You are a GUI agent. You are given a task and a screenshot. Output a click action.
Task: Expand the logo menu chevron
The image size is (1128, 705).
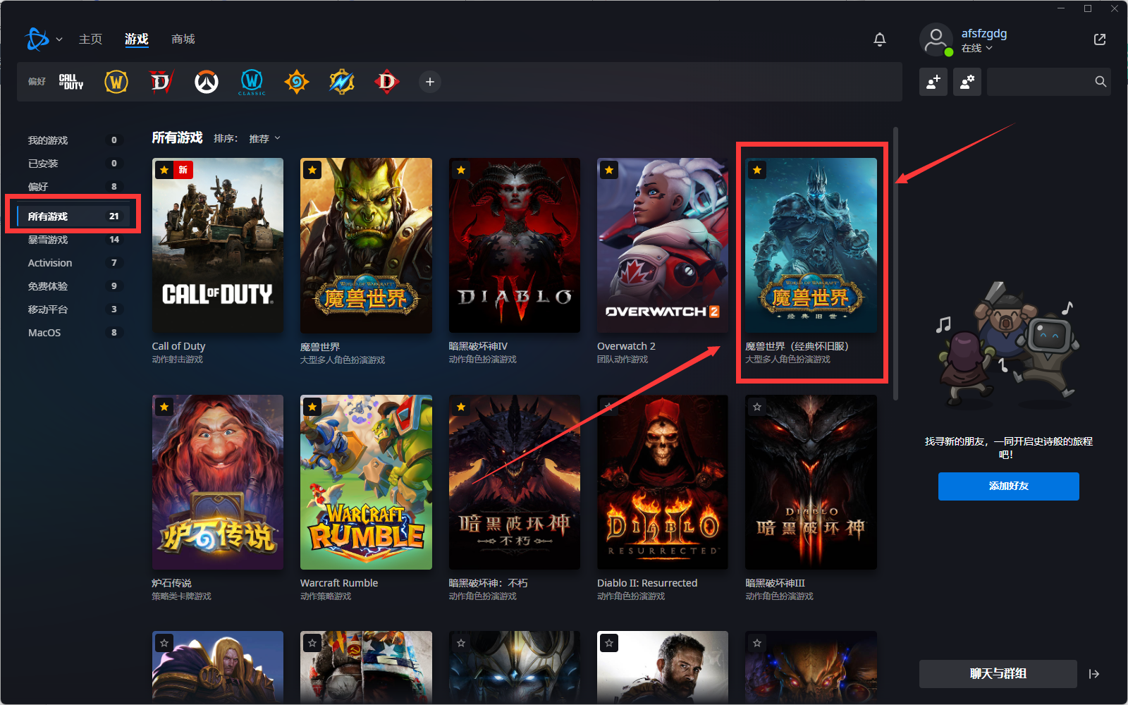(x=59, y=39)
